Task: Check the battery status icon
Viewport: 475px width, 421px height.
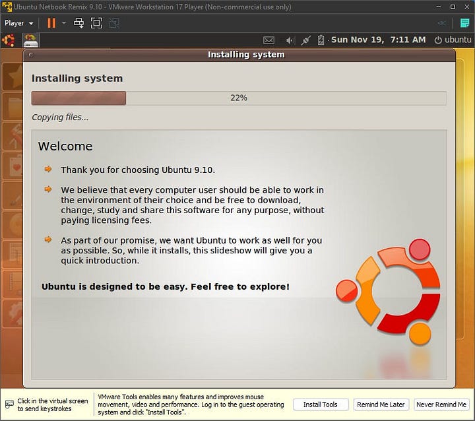Action: click(321, 40)
